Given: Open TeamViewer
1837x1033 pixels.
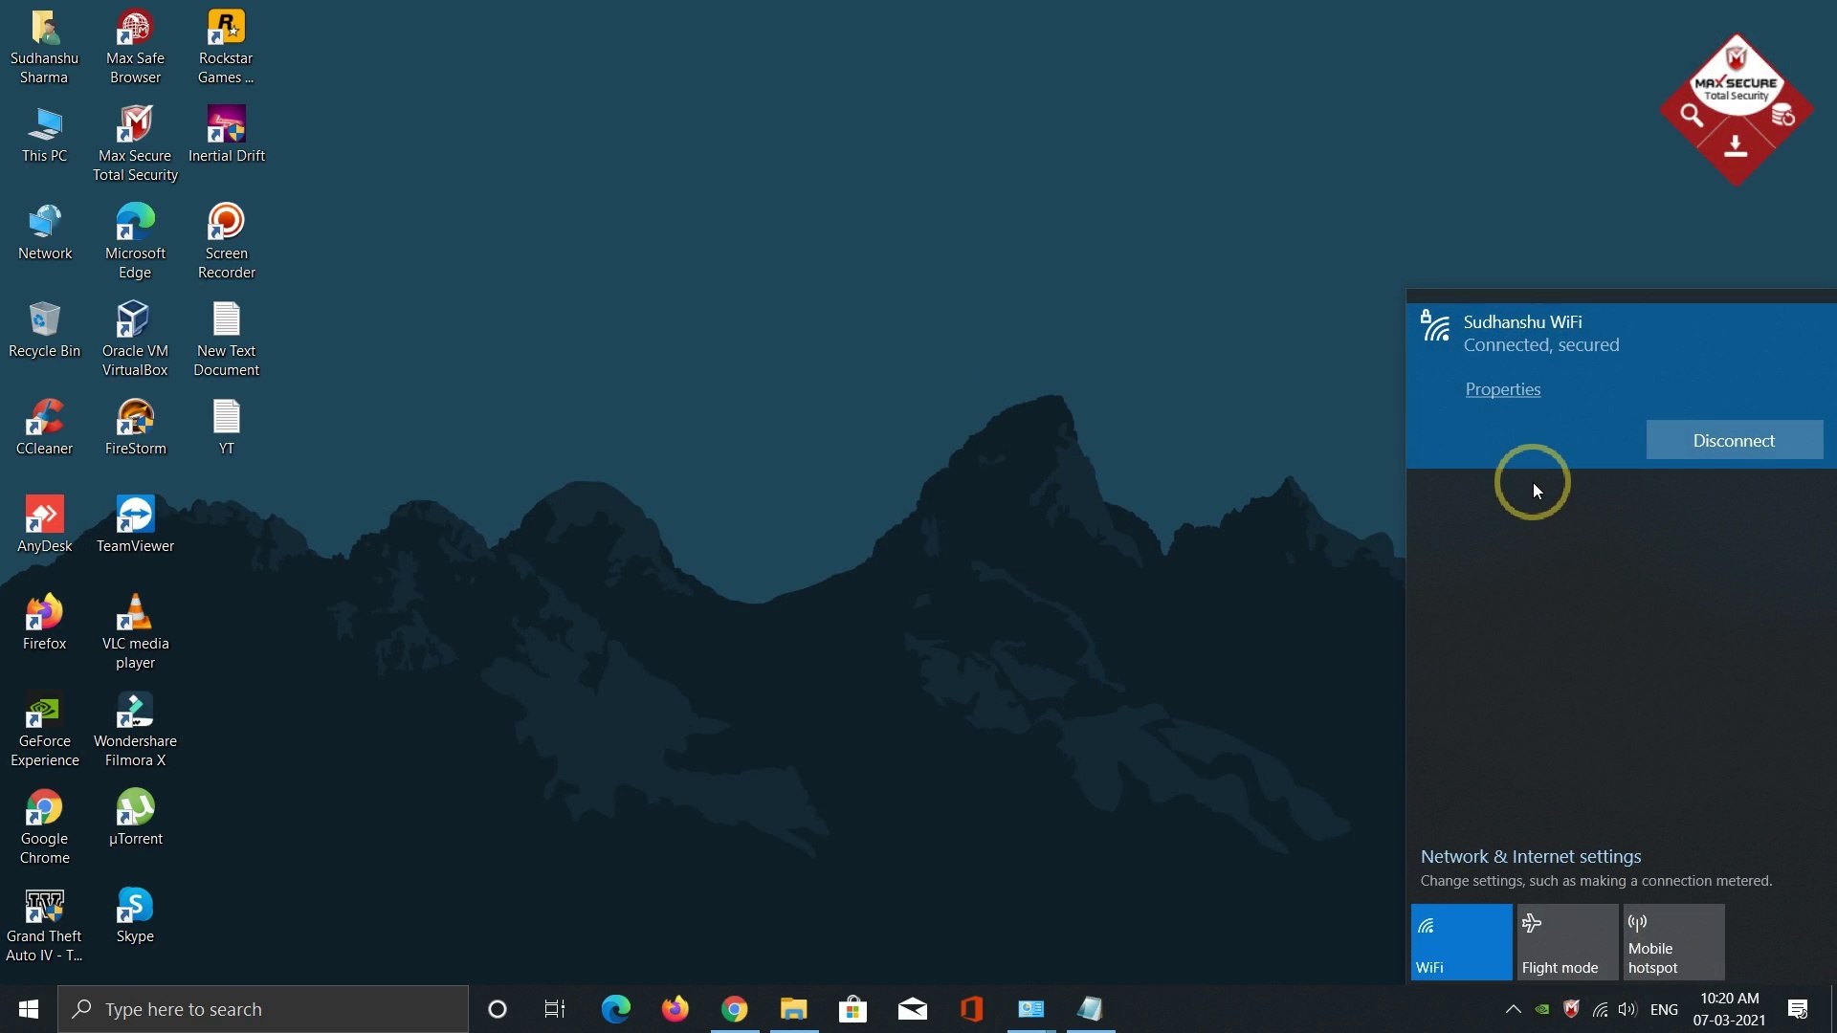Looking at the screenshot, I should [x=134, y=516].
